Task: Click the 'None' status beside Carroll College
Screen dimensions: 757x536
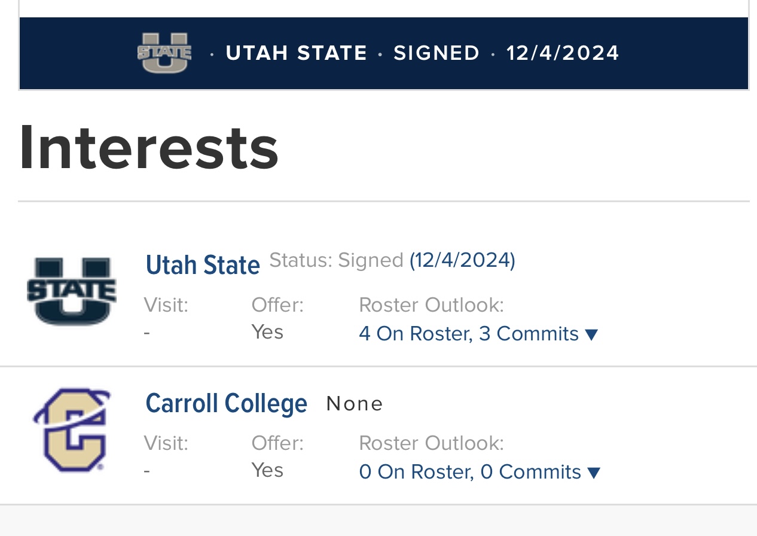Action: [355, 404]
